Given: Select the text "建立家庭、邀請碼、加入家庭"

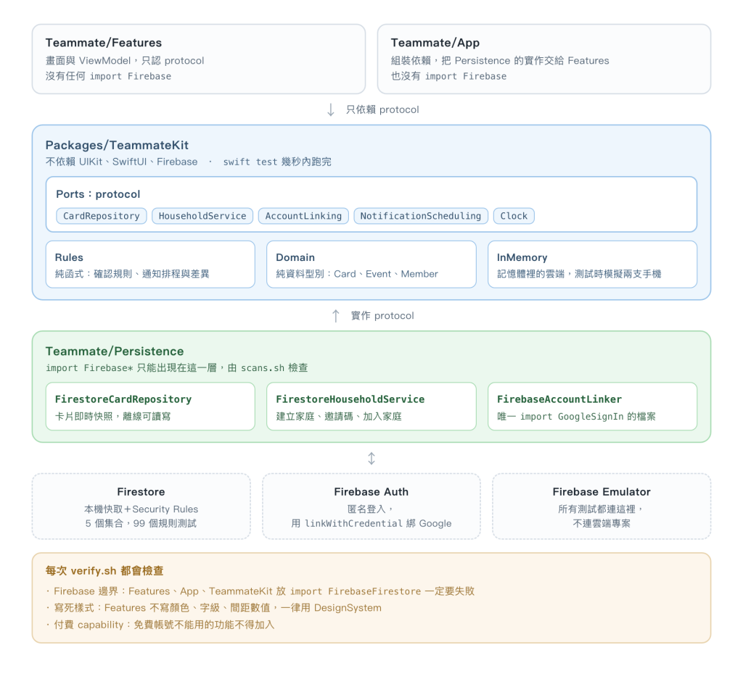Looking at the screenshot, I should (339, 417).
